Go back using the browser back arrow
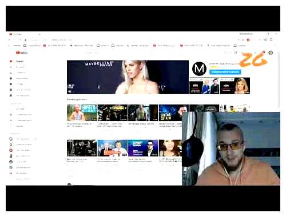Image resolution: width=286 pixels, height=217 pixels. (x=9, y=39)
